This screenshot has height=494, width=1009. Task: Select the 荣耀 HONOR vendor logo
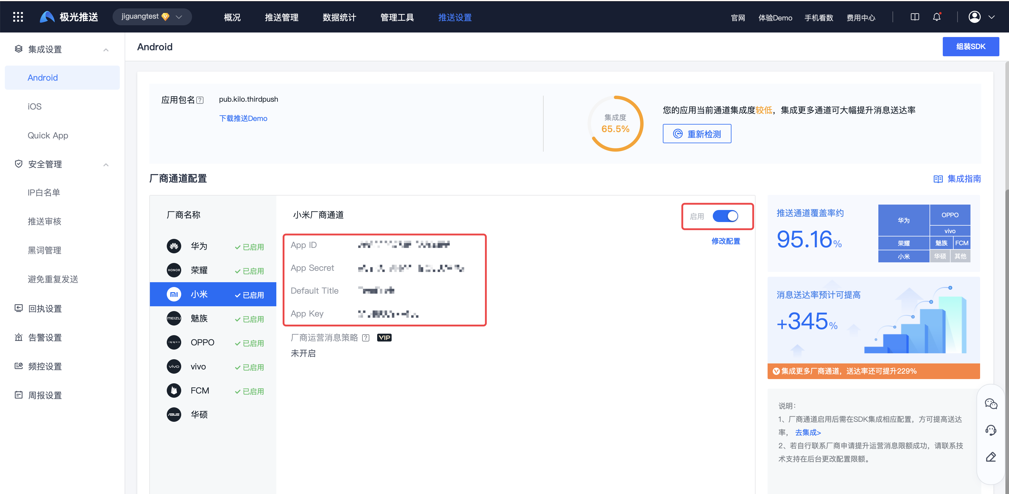click(174, 270)
